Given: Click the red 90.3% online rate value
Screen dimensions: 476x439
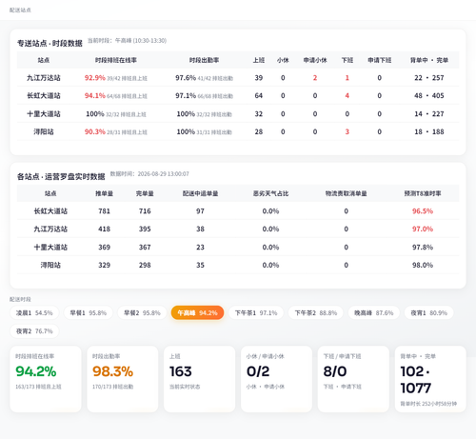Looking at the screenshot, I should tap(94, 131).
